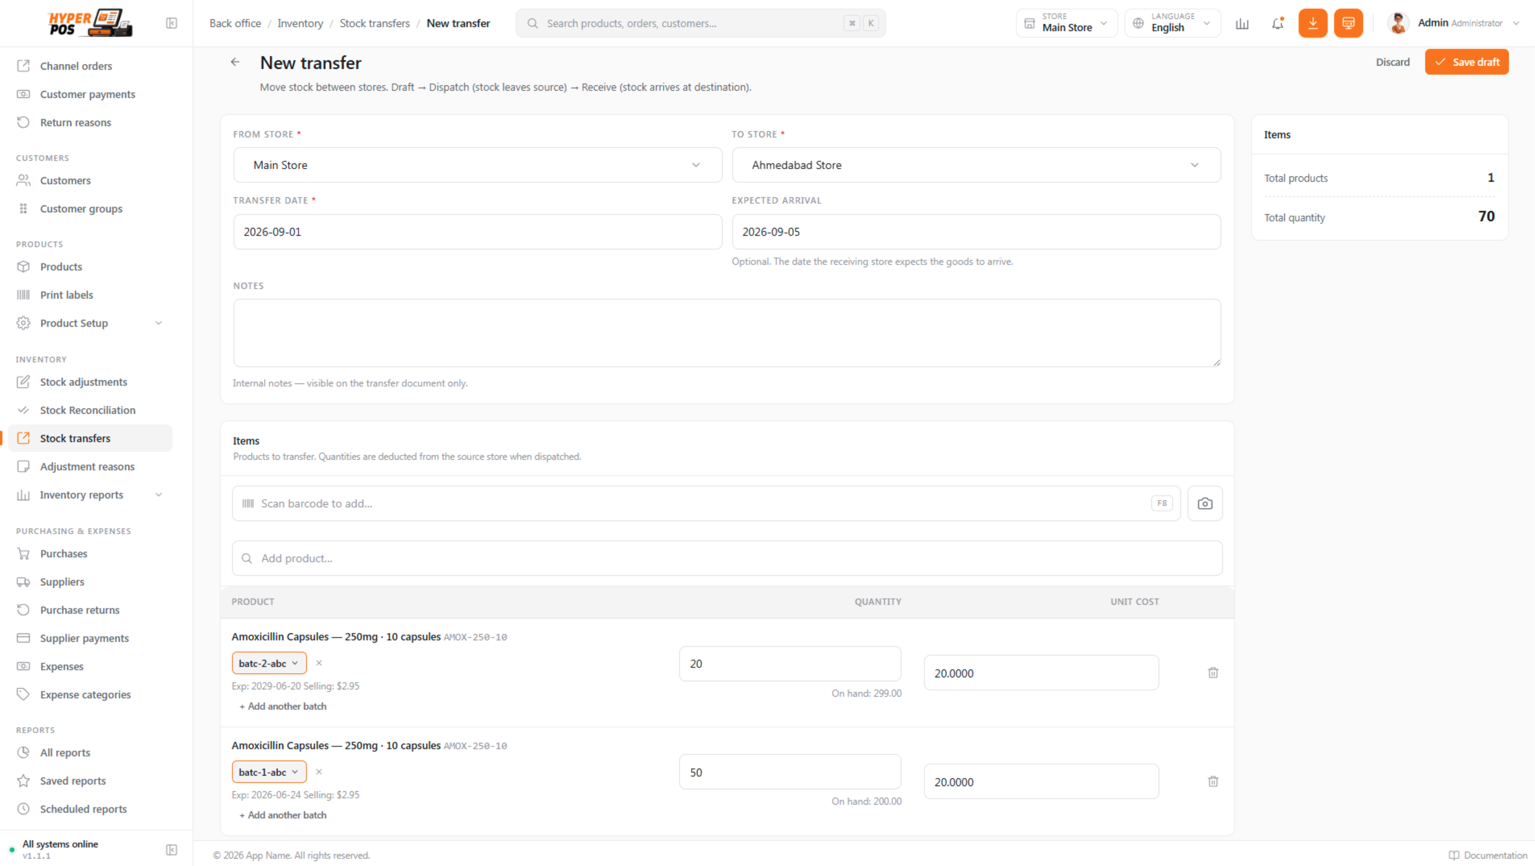Go to Stock transfers breadcrumb
The width and height of the screenshot is (1535, 866).
[375, 23]
